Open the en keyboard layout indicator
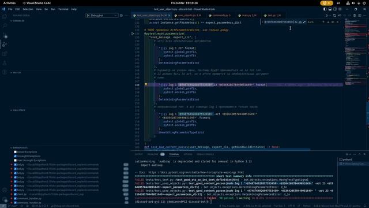This screenshot has width=369, height=208. point(338,3)
